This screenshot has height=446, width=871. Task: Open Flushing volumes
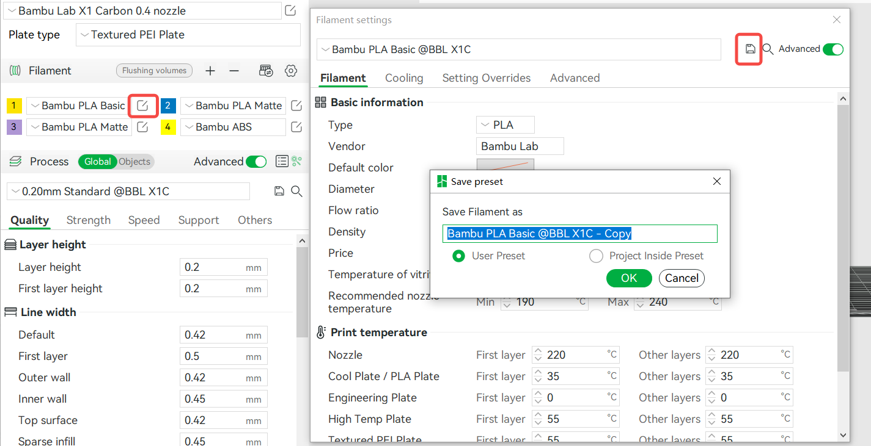(x=154, y=71)
